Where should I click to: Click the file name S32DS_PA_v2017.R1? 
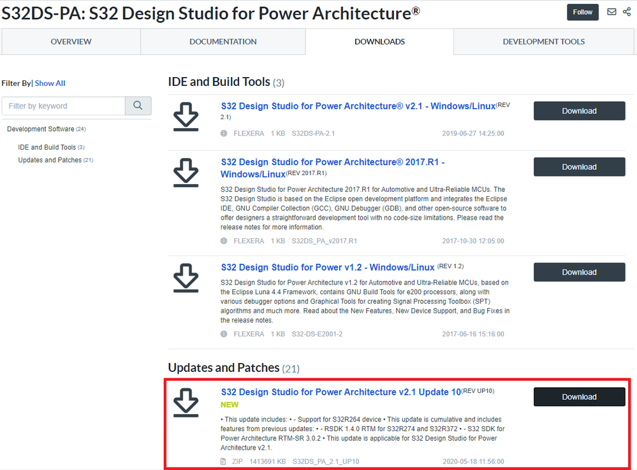coord(324,241)
